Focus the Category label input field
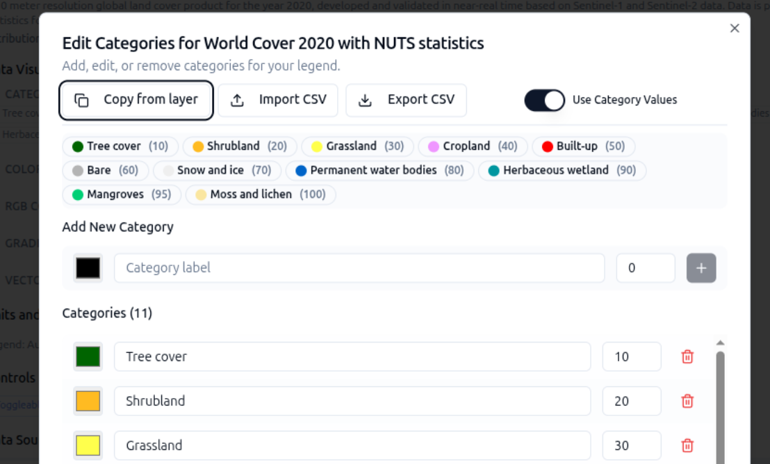Viewport: 770px width, 464px height. 359,268
